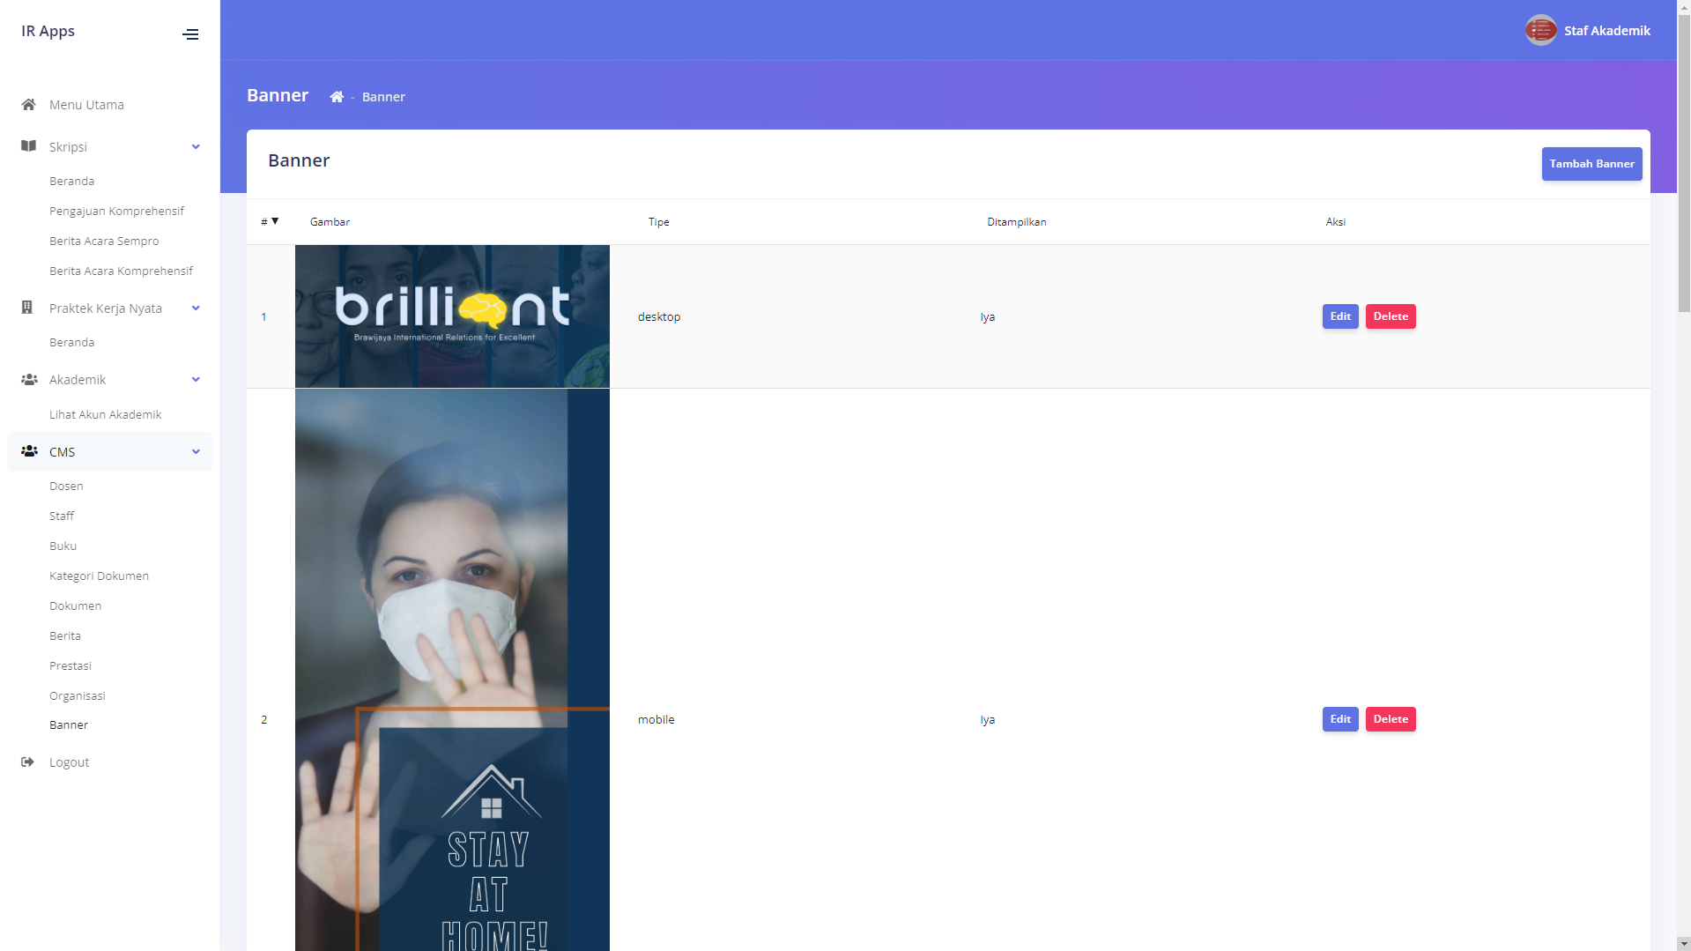Open the Staf Akademik avatar
Screen dimensions: 1691x951
click(1540, 30)
